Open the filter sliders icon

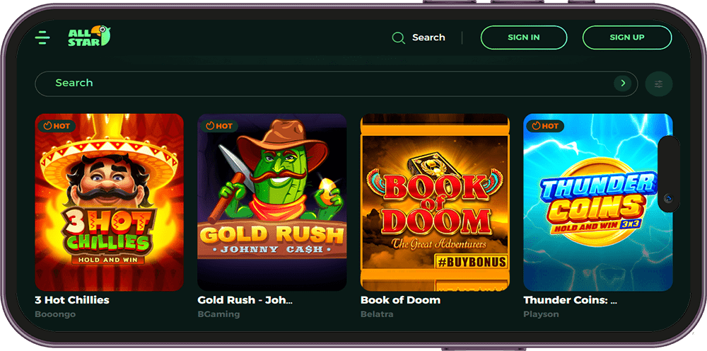point(659,84)
